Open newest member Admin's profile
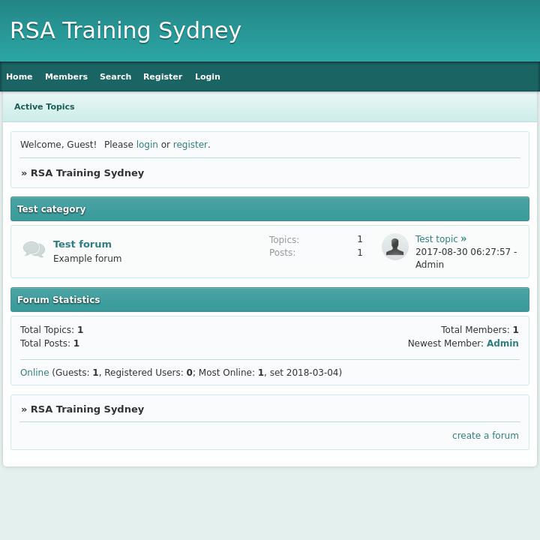 (x=502, y=343)
